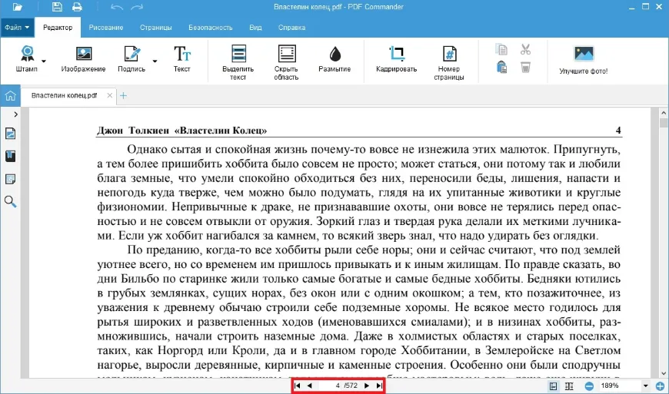Click the current page number field
The image size is (669, 394).
click(x=332, y=386)
